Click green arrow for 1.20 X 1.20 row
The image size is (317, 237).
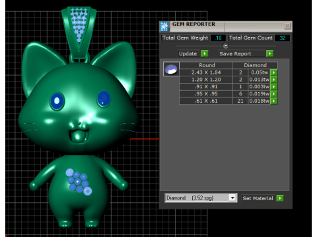(x=274, y=80)
